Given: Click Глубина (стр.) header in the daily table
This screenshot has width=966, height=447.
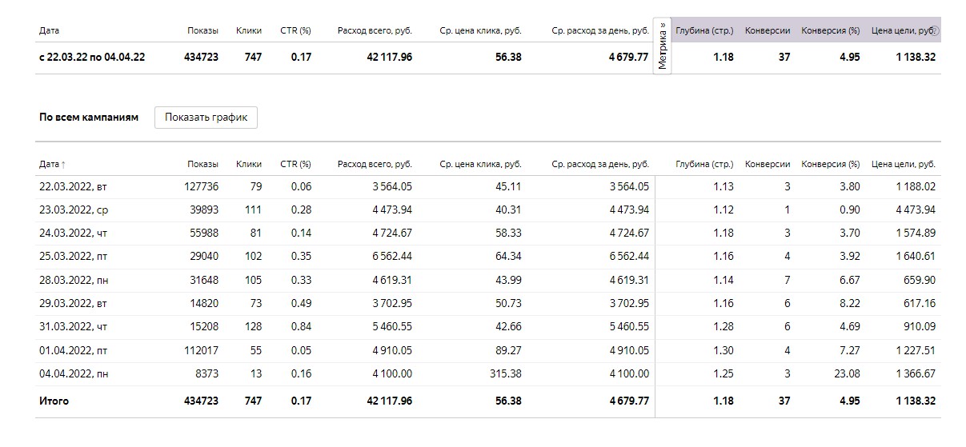Looking at the screenshot, I should (704, 164).
